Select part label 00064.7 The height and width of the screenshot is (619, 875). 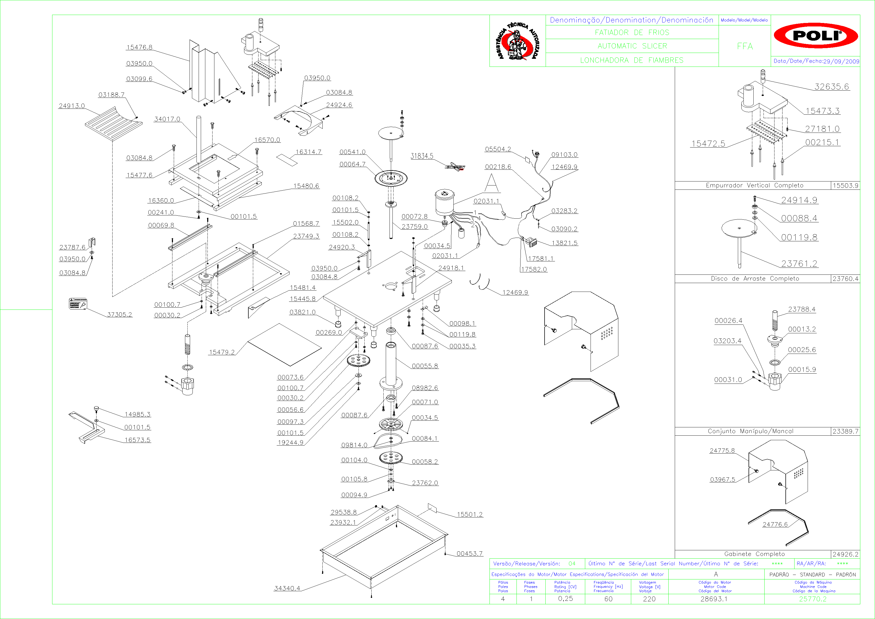[x=352, y=164]
